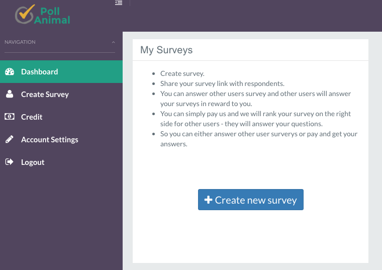
Task: Open the Credit page link
Action: pos(32,117)
